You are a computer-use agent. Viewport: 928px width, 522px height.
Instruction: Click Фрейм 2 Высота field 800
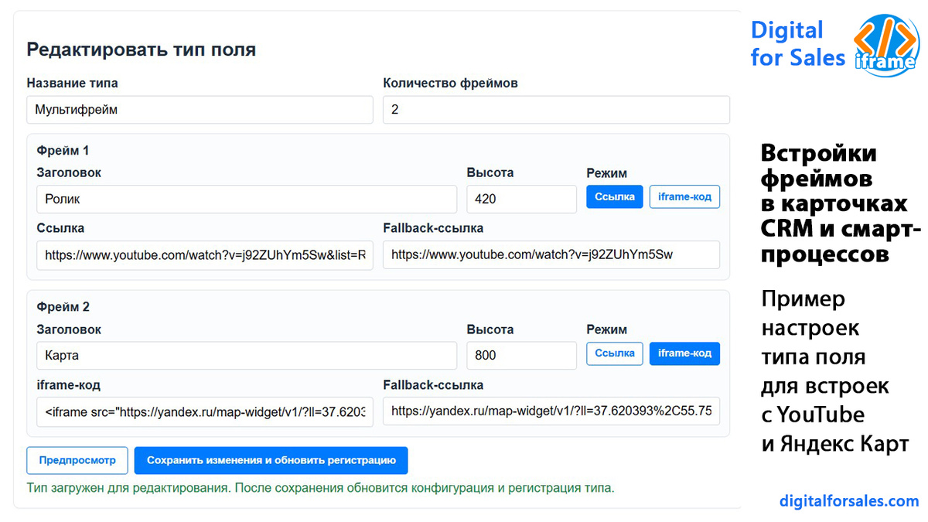[522, 355]
